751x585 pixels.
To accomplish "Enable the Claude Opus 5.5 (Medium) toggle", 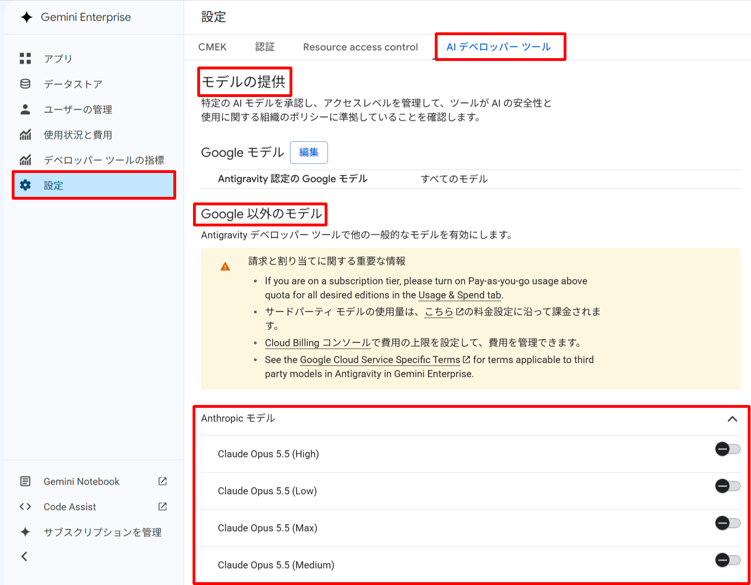I will click(728, 560).
